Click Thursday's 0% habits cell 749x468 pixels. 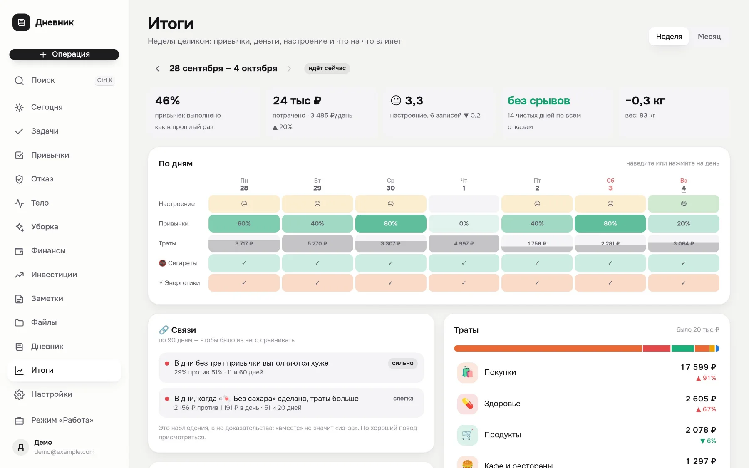464,224
